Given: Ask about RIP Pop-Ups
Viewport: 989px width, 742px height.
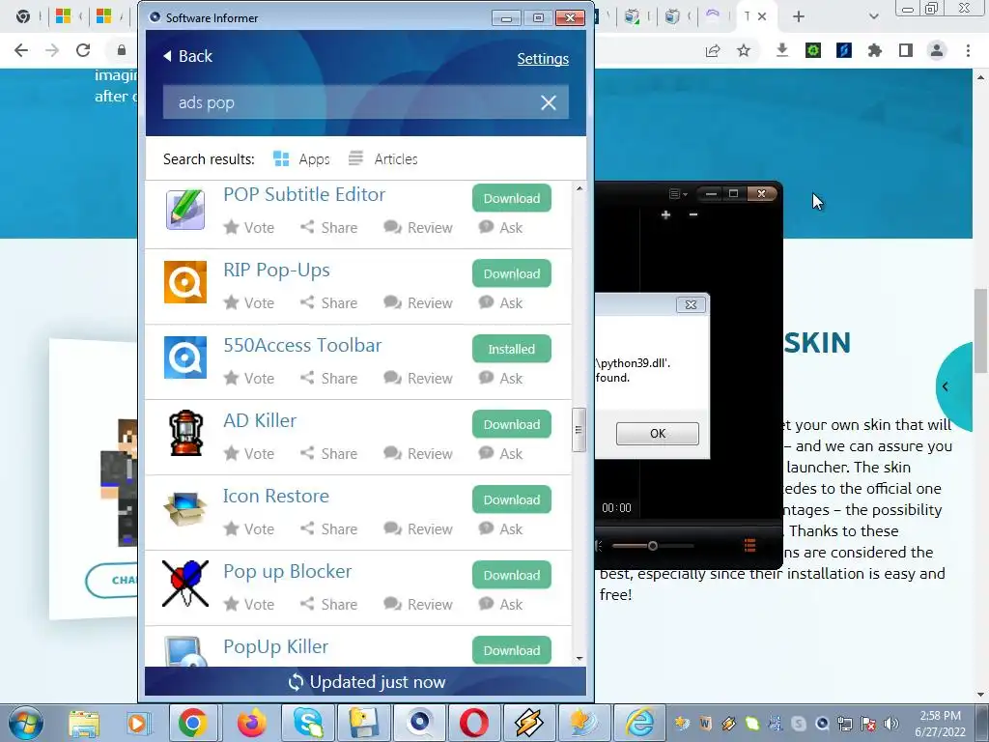Looking at the screenshot, I should click(x=501, y=302).
